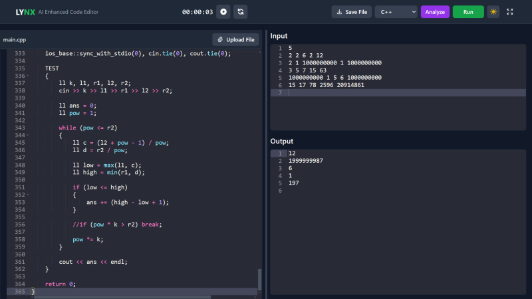Click input line '2 1 1000000000 1 1000000000'
532x299 pixels.
click(335, 62)
